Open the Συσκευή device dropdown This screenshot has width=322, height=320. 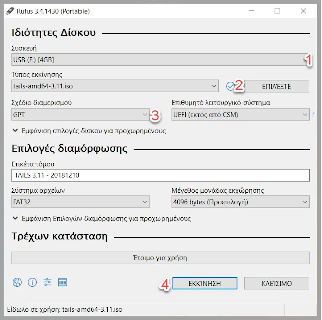click(160, 60)
